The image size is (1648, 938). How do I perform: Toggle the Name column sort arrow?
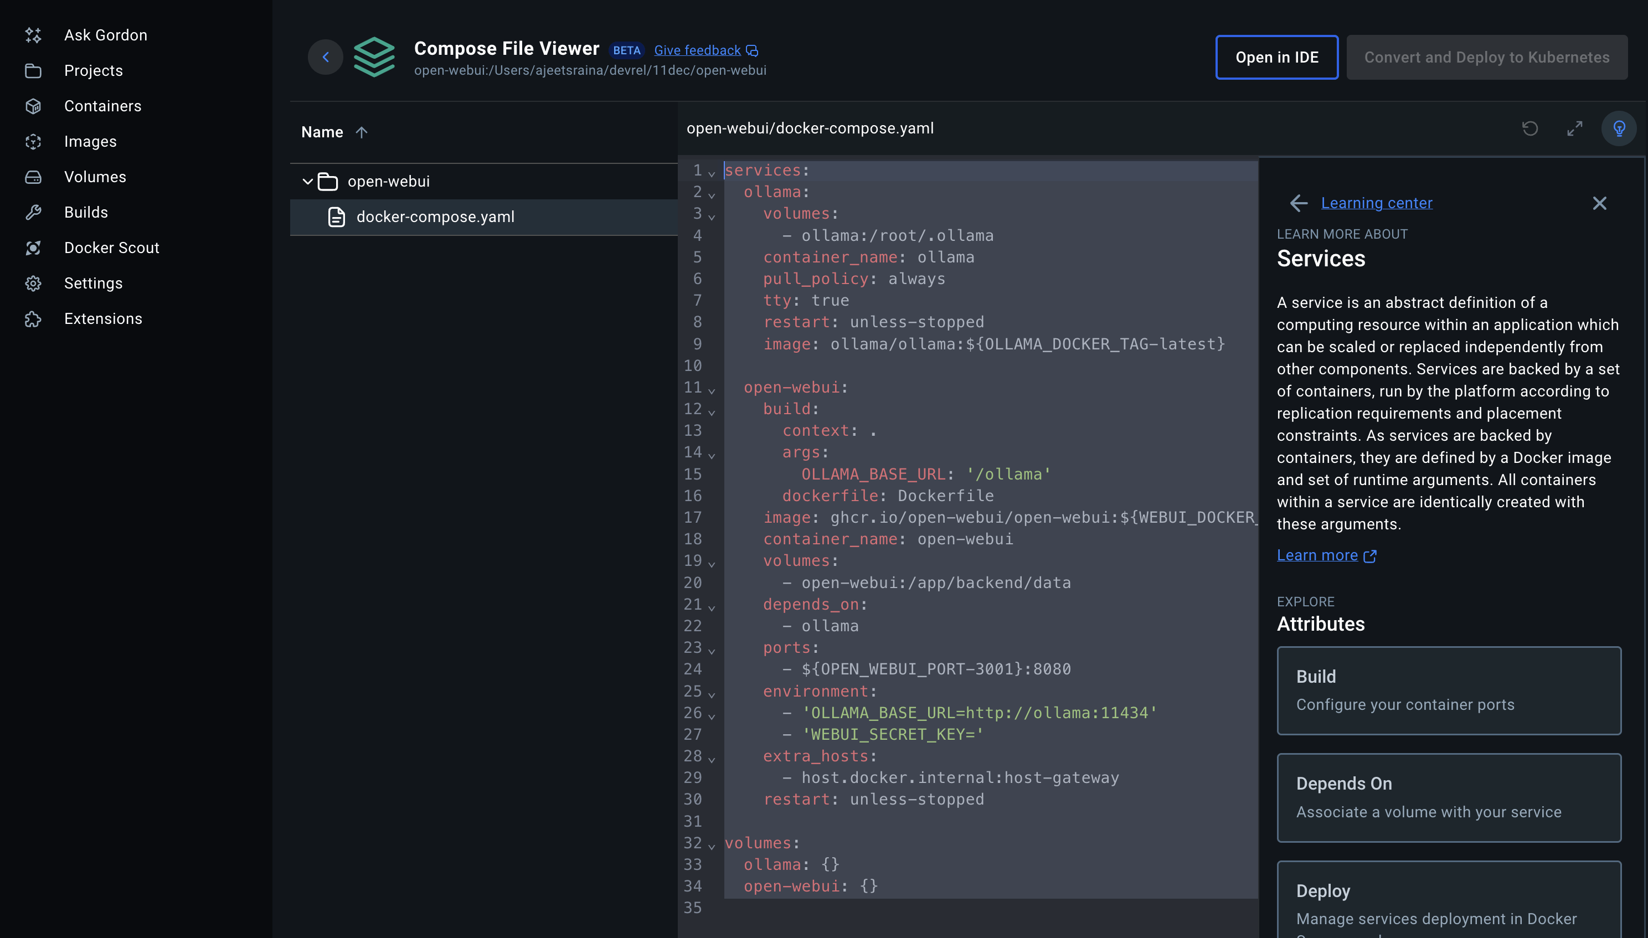pos(362,132)
